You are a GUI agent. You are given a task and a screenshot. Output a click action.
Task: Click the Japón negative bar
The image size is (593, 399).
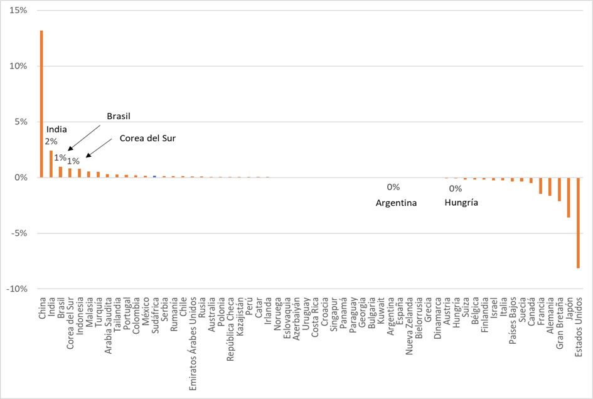coord(569,198)
